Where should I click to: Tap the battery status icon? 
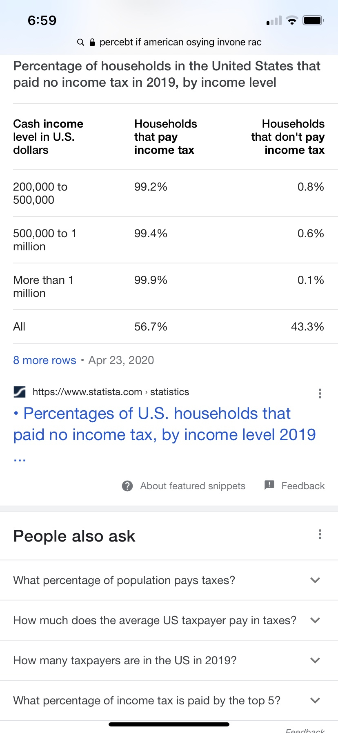pyautogui.click(x=313, y=20)
